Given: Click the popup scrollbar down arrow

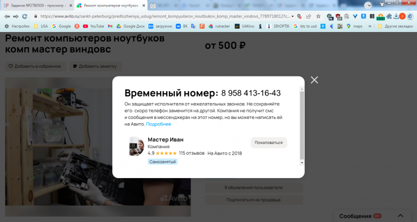Looking at the screenshot, I should [x=302, y=163].
